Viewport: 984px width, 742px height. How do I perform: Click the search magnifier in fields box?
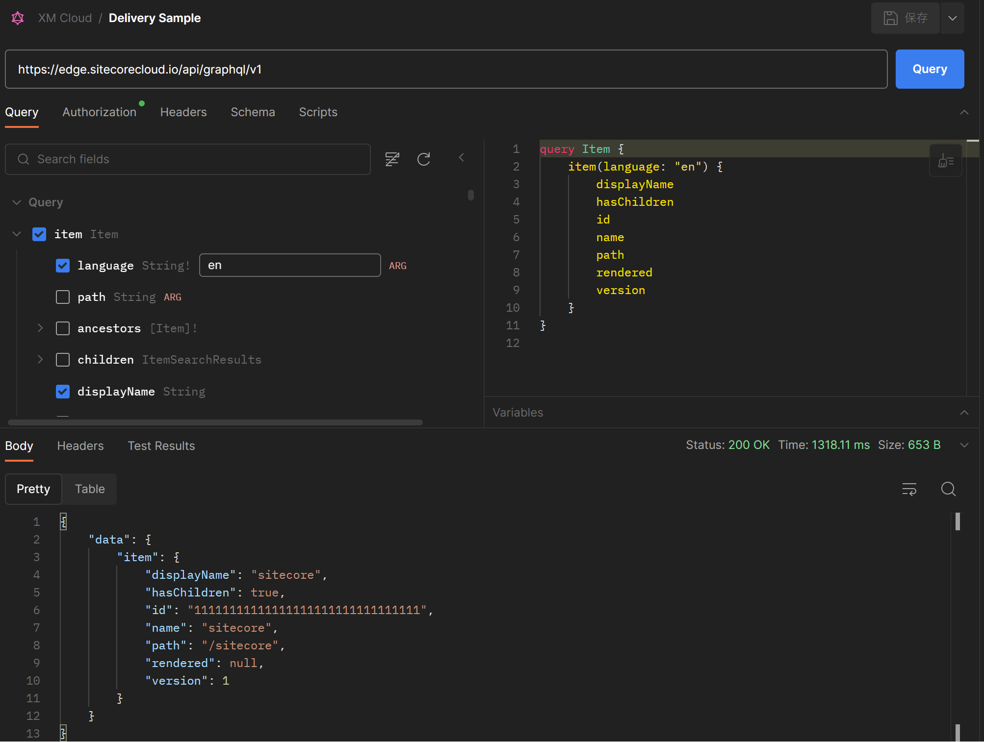coord(23,159)
